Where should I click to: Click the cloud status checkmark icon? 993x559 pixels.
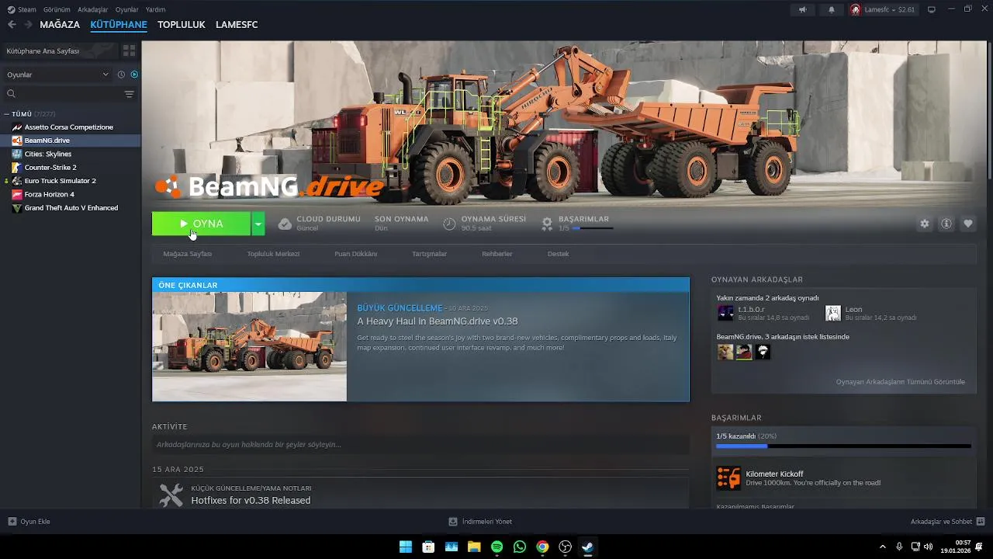[285, 224]
